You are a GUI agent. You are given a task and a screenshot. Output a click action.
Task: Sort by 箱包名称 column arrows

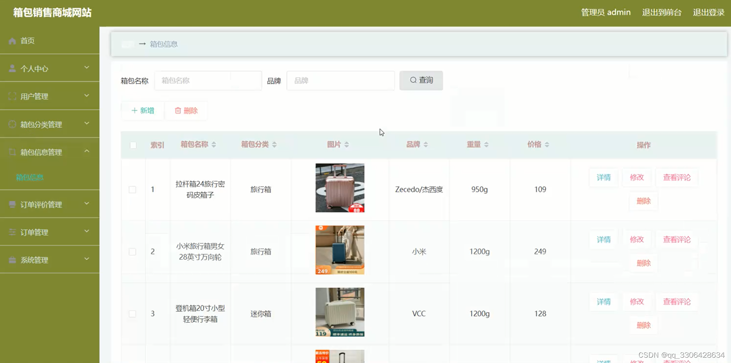214,145
